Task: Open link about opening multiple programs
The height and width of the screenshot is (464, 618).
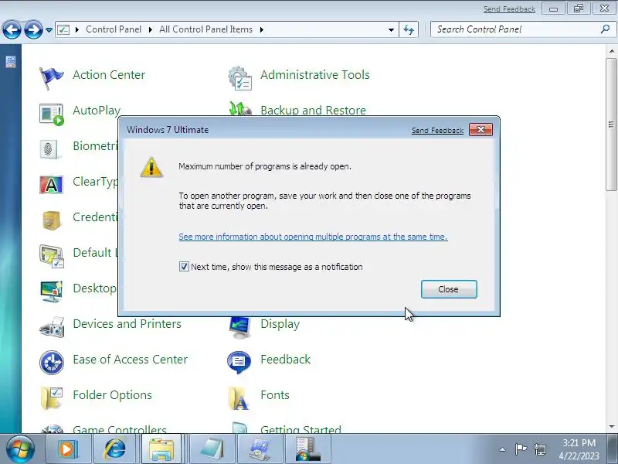Action: pyautogui.click(x=313, y=237)
